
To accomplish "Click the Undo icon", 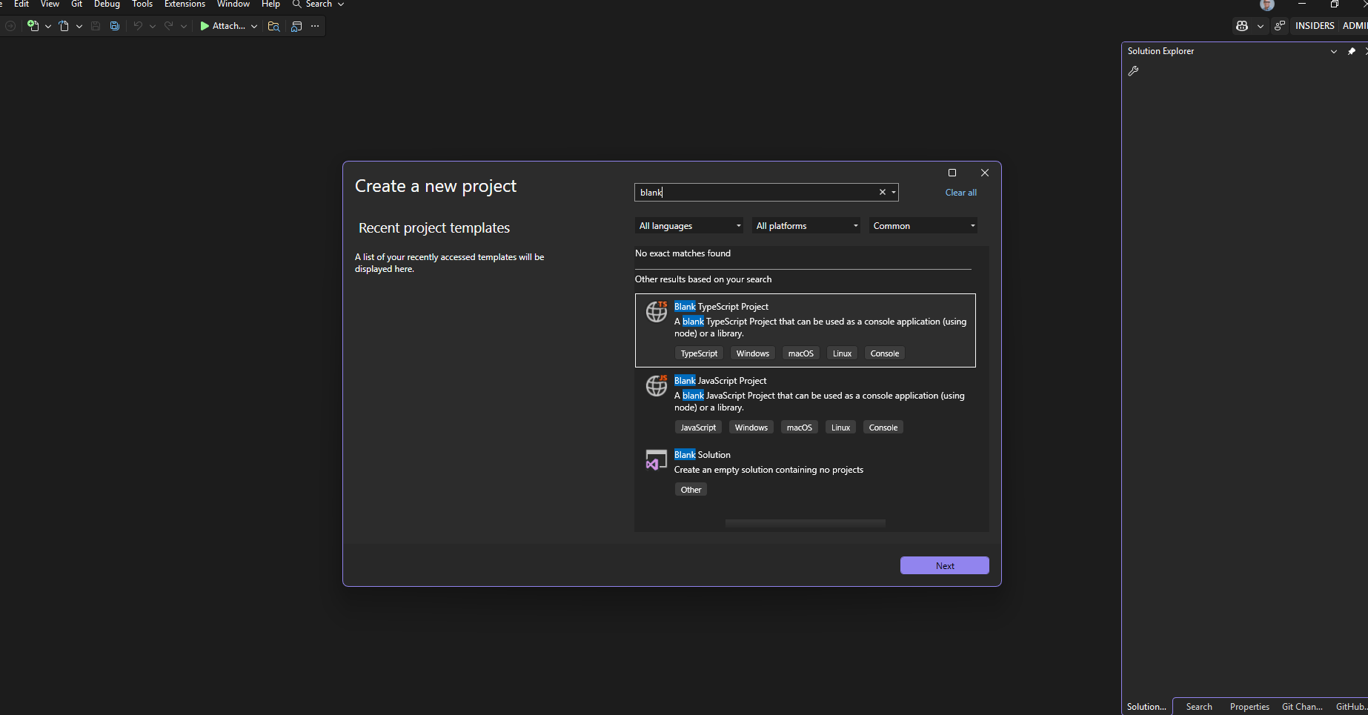I will 138,25.
